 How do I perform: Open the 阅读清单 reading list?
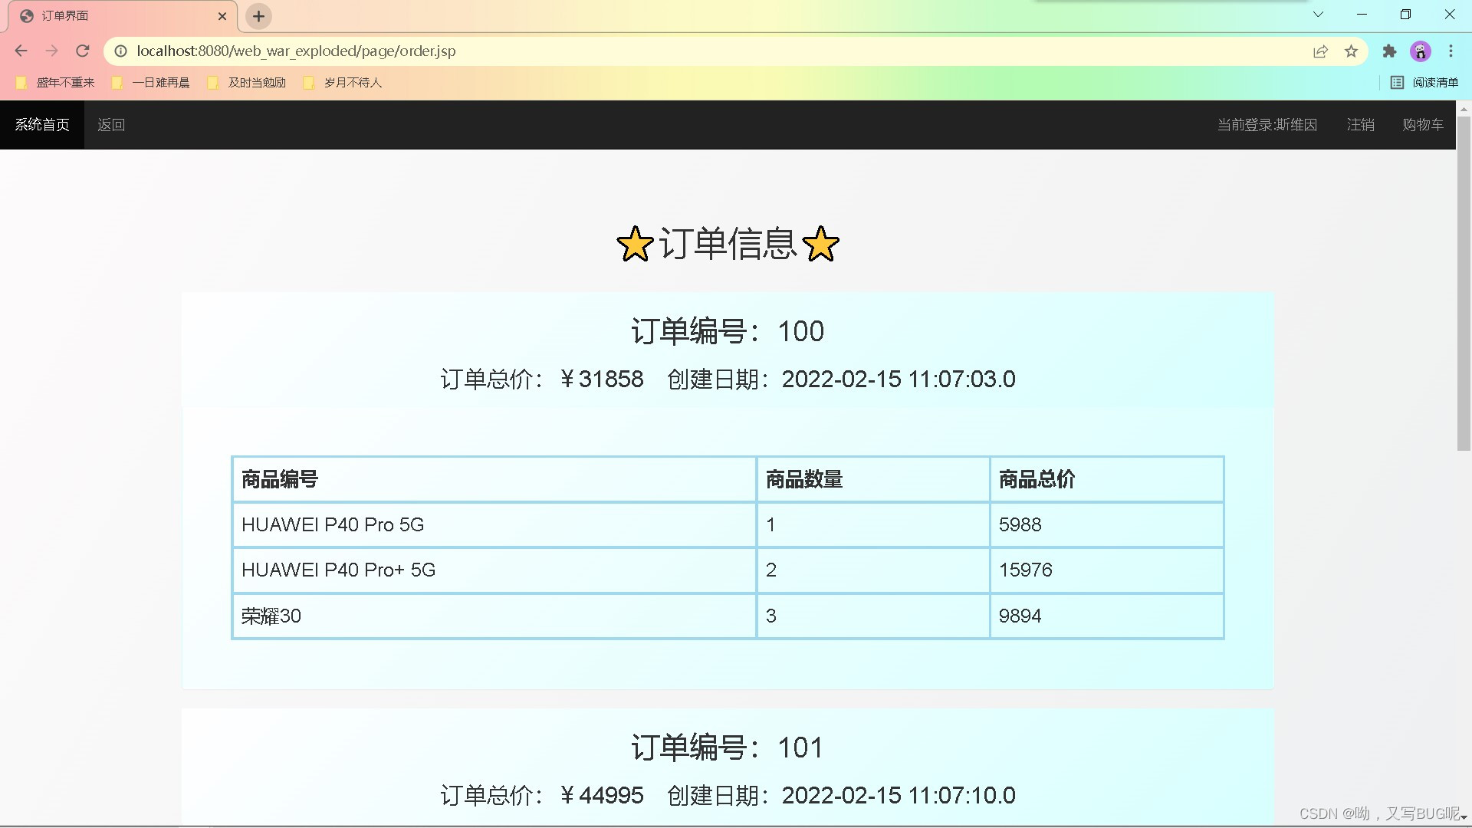[1424, 83]
